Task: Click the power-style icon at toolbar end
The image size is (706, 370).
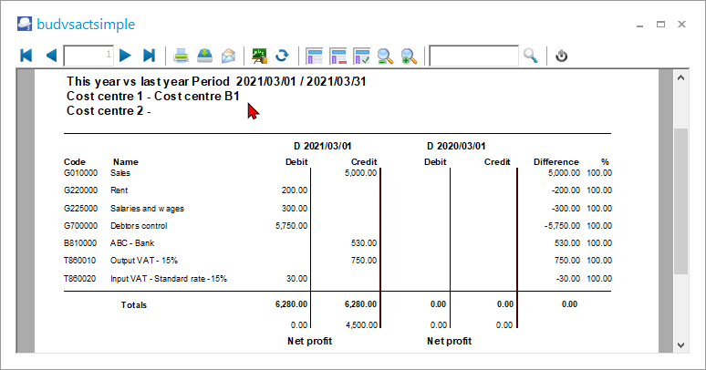Action: coord(562,56)
